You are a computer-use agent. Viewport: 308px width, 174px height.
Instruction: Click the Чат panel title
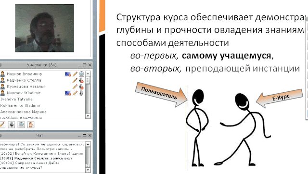point(39,136)
